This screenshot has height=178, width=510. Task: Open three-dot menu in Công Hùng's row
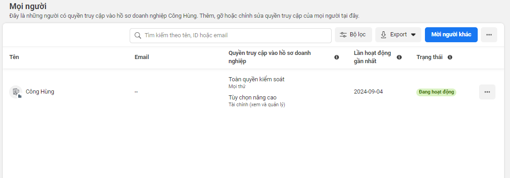[x=487, y=92]
